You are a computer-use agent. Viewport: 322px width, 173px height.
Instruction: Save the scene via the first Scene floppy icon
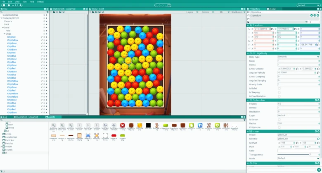click(96, 12)
